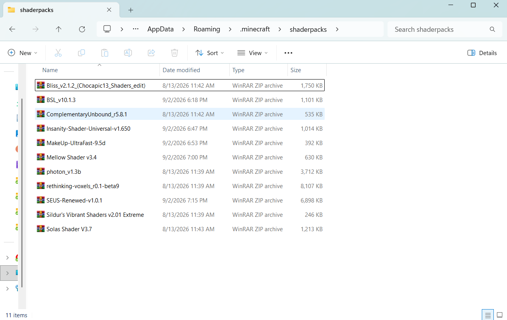Refresh the shaderpacks folder

82,29
